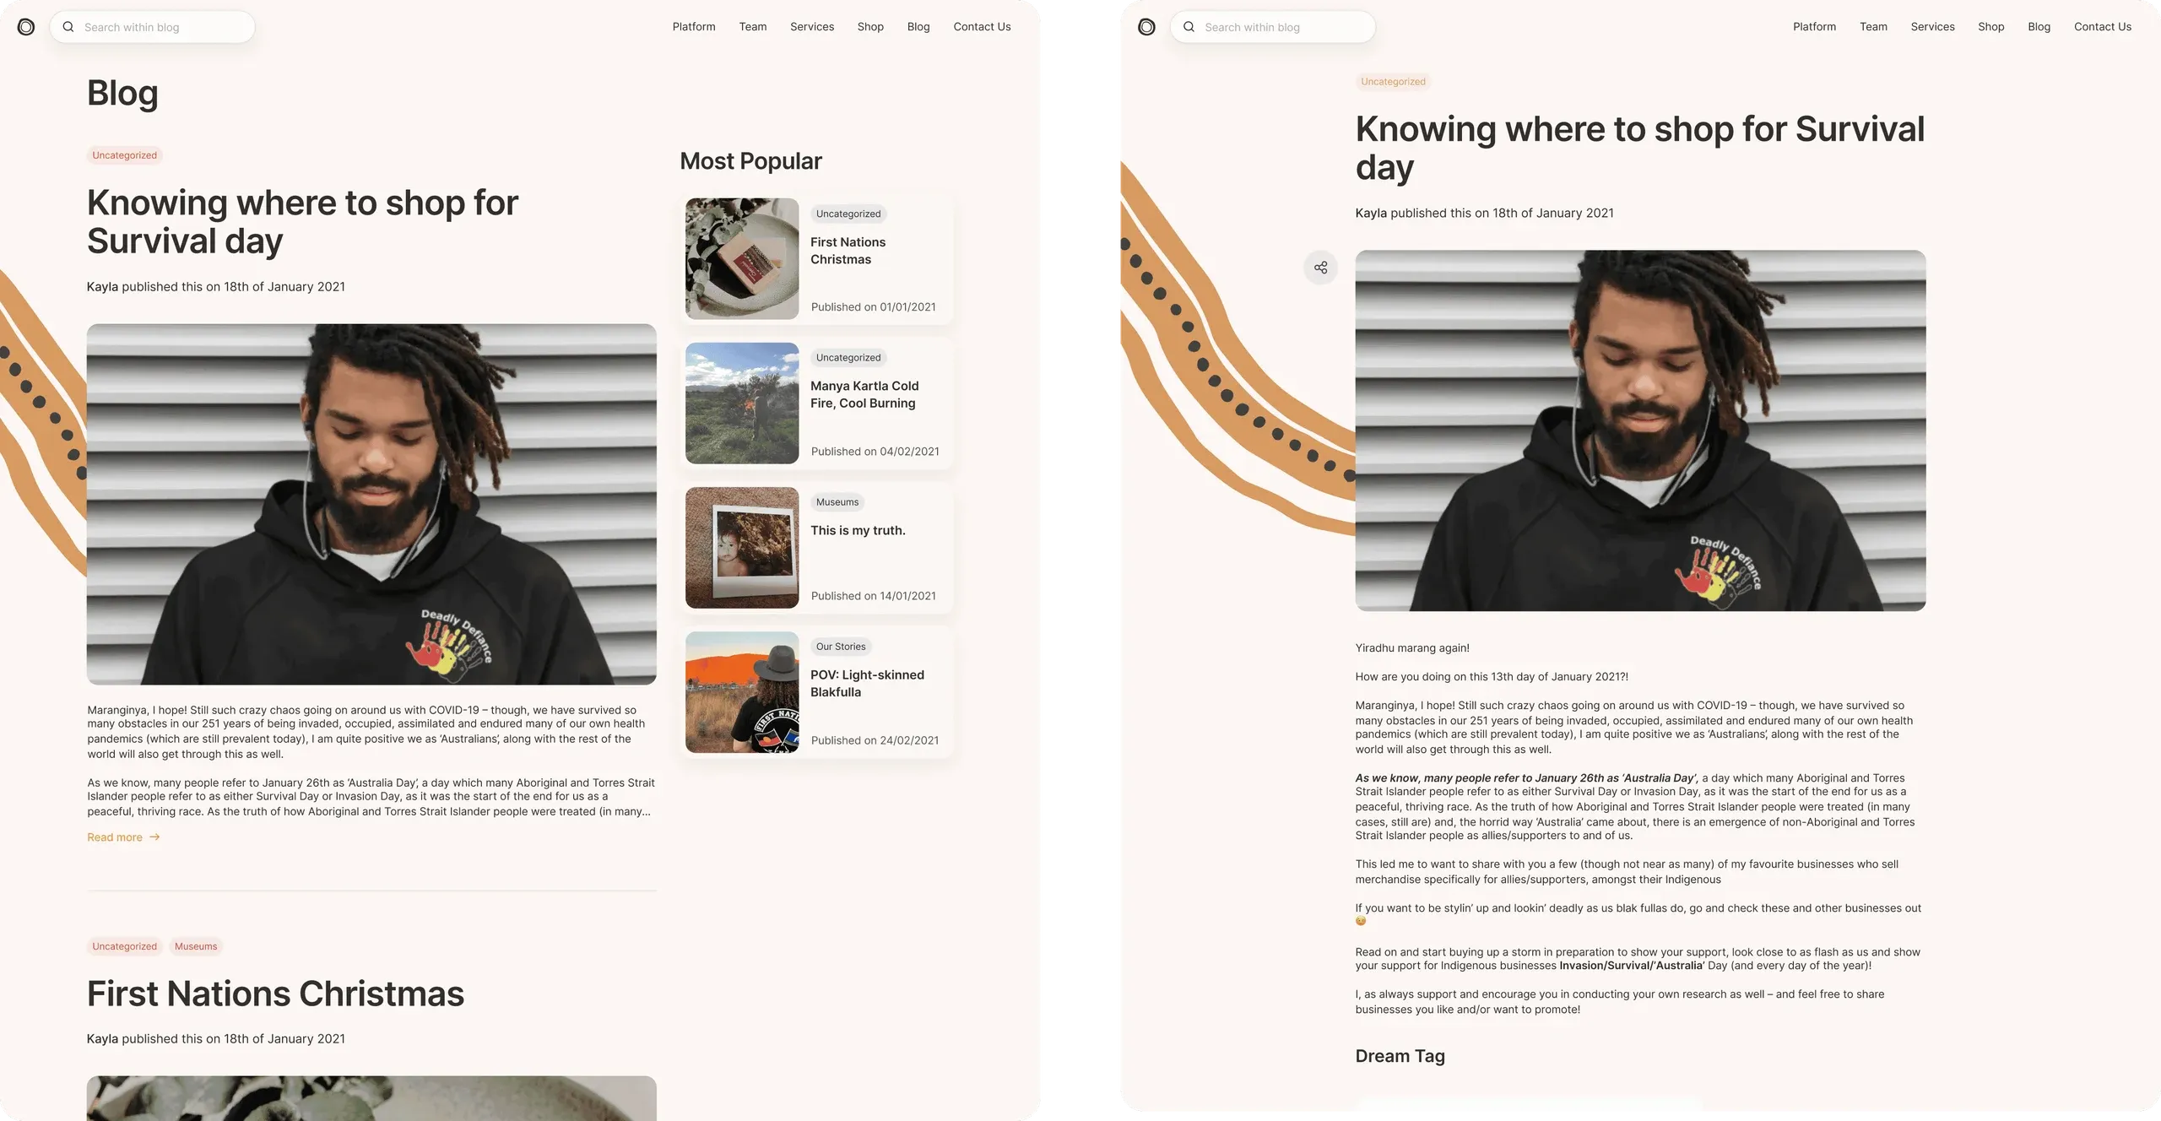Image resolution: width=2161 pixels, height=1121 pixels.
Task: Open Team in the left page menu
Action: [x=753, y=27]
